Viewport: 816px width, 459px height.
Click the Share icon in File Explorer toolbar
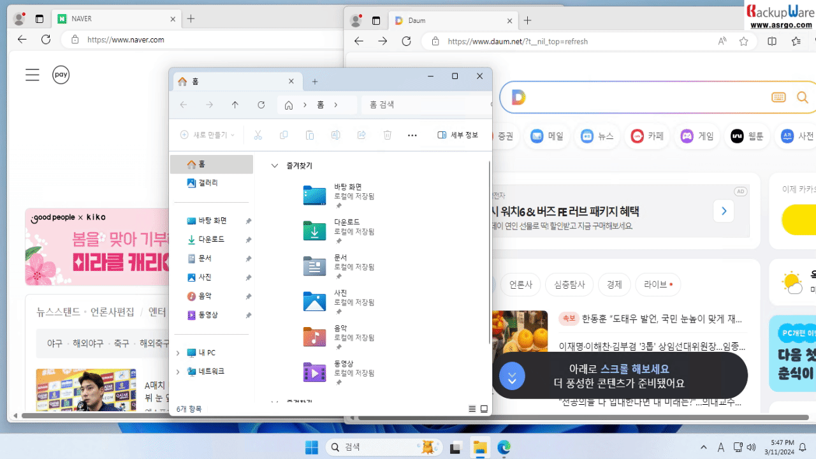pyautogui.click(x=361, y=135)
